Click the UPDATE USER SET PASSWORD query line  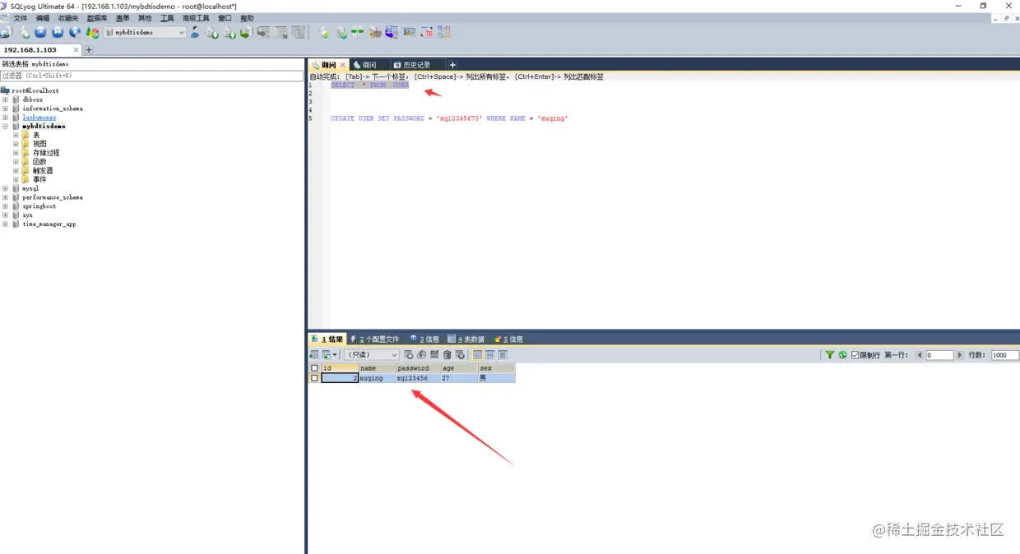(449, 118)
